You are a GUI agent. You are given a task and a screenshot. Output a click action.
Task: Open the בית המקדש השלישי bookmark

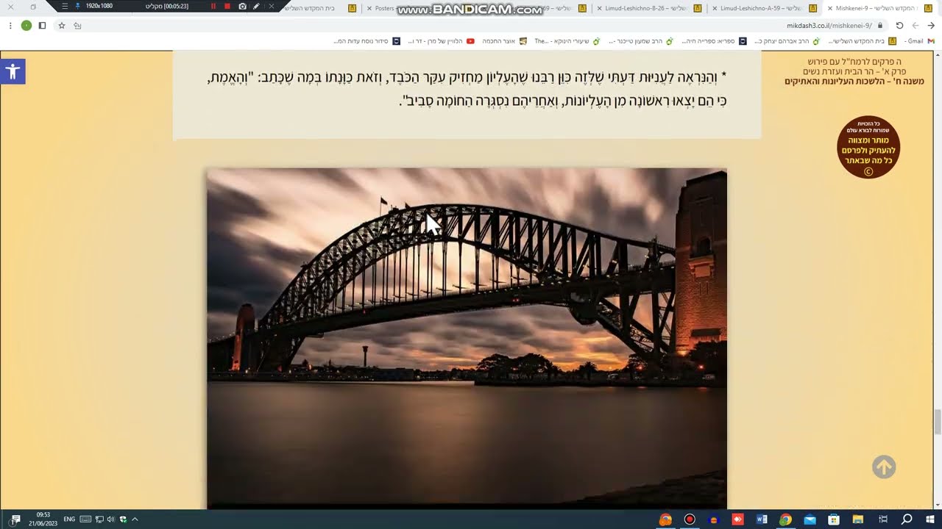(863, 41)
